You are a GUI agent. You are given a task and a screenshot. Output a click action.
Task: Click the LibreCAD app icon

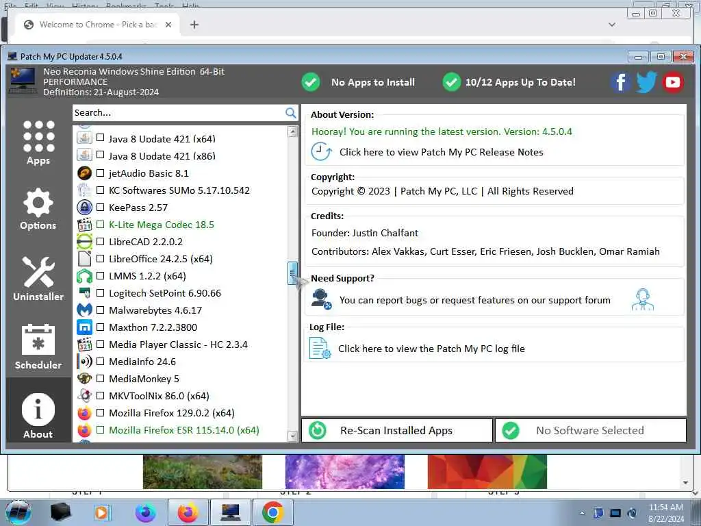(84, 242)
